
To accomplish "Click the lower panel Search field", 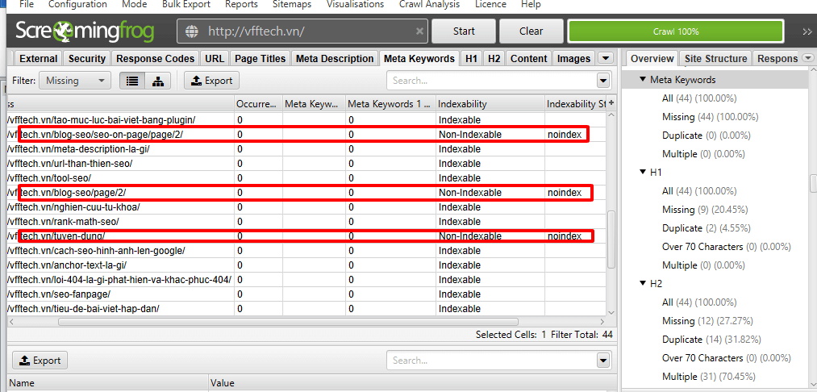I will point(491,361).
